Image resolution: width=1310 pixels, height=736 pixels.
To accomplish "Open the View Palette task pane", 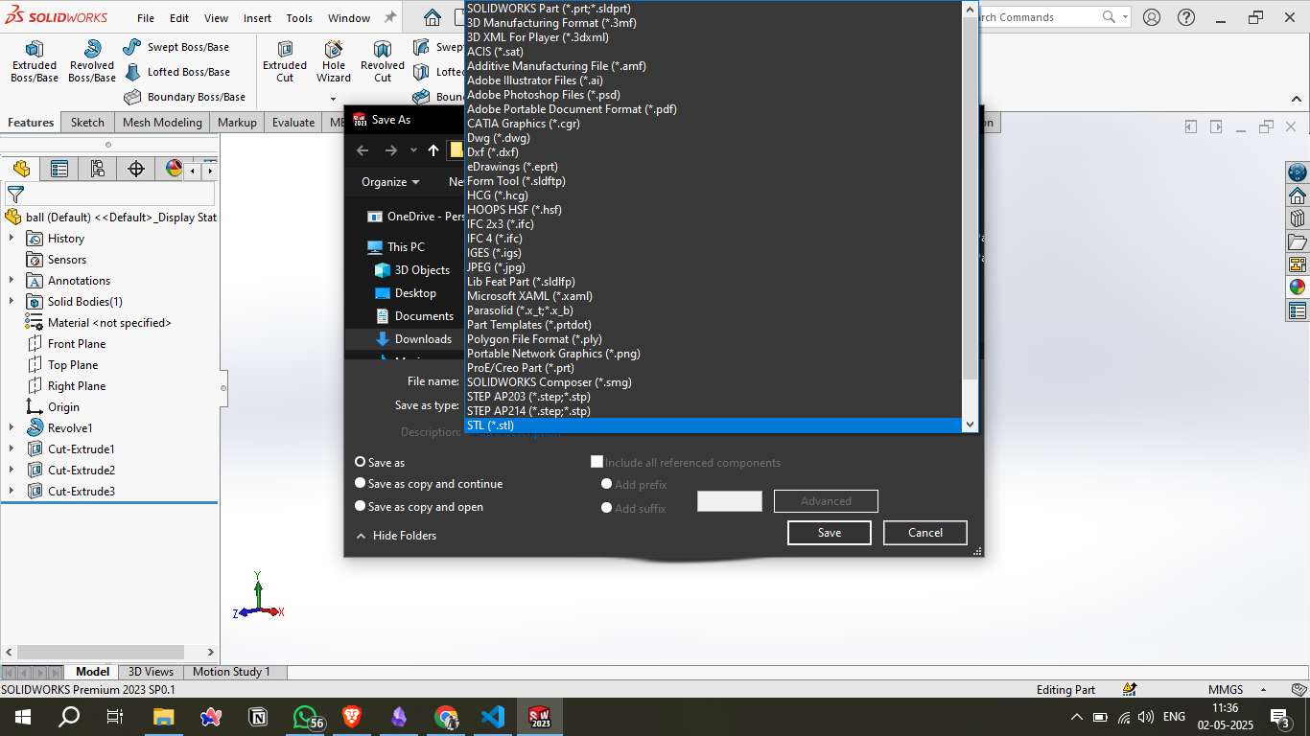I will [x=1298, y=264].
